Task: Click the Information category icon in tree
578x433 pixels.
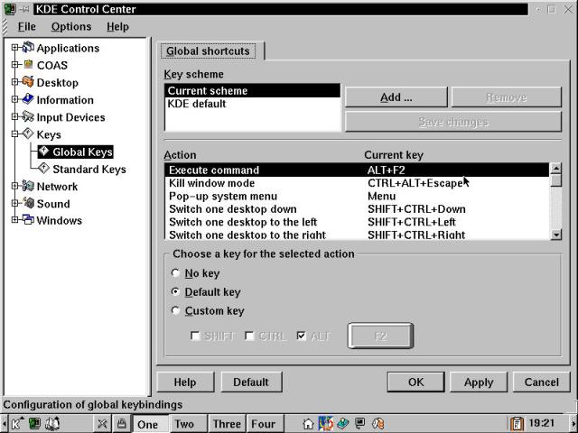Action: [28, 100]
